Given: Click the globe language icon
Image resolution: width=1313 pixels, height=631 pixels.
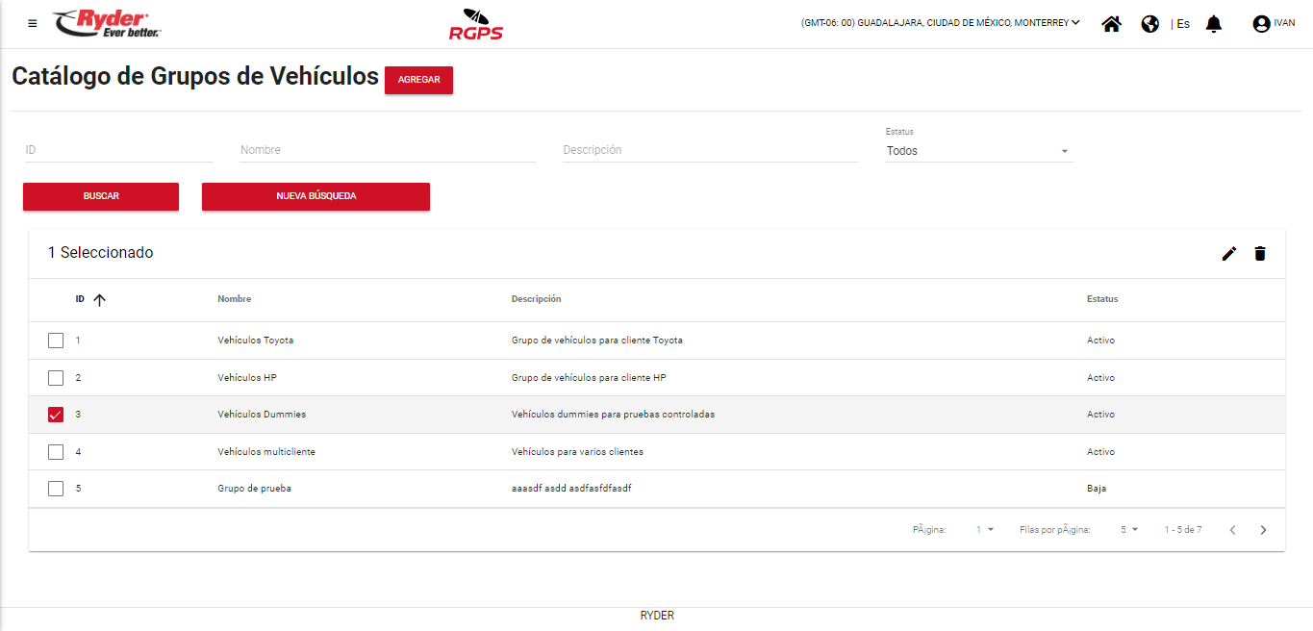Looking at the screenshot, I should click(1149, 24).
